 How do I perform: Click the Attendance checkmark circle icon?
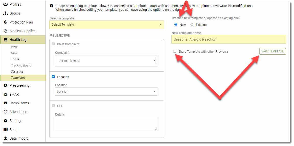pos(5,112)
